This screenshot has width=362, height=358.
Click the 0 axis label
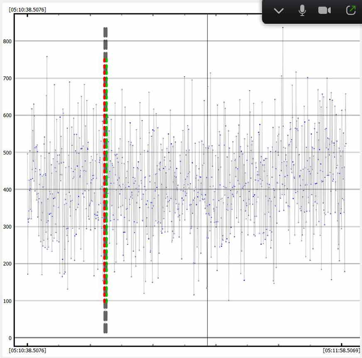coord(10,338)
